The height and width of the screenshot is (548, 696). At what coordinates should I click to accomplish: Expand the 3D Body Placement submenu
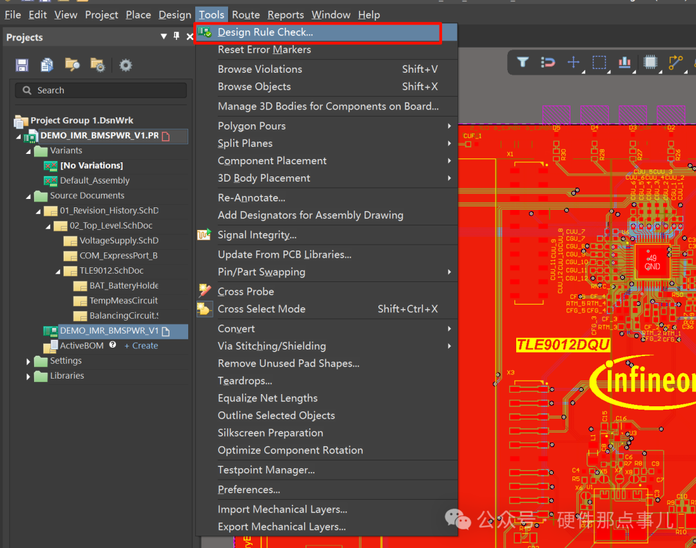(x=326, y=178)
